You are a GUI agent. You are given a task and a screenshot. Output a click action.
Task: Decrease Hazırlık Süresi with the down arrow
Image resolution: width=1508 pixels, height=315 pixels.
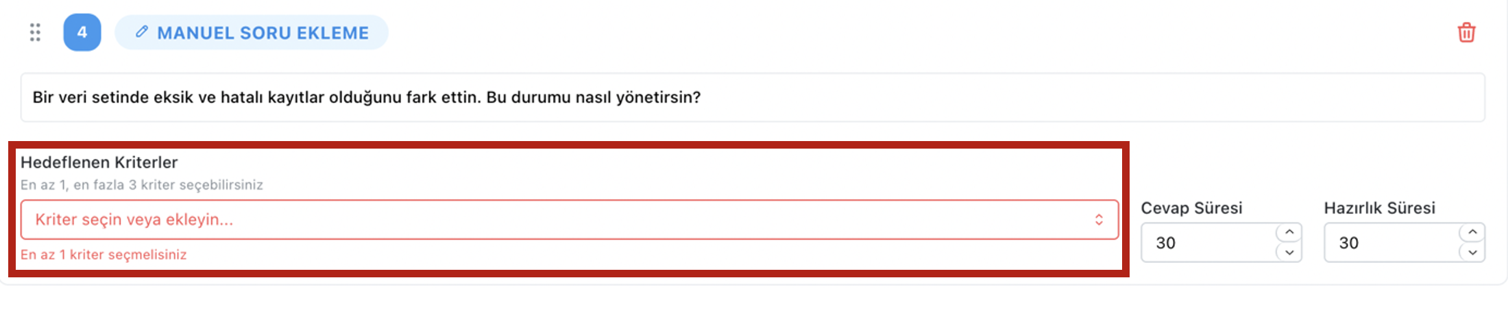pyautogui.click(x=1472, y=253)
